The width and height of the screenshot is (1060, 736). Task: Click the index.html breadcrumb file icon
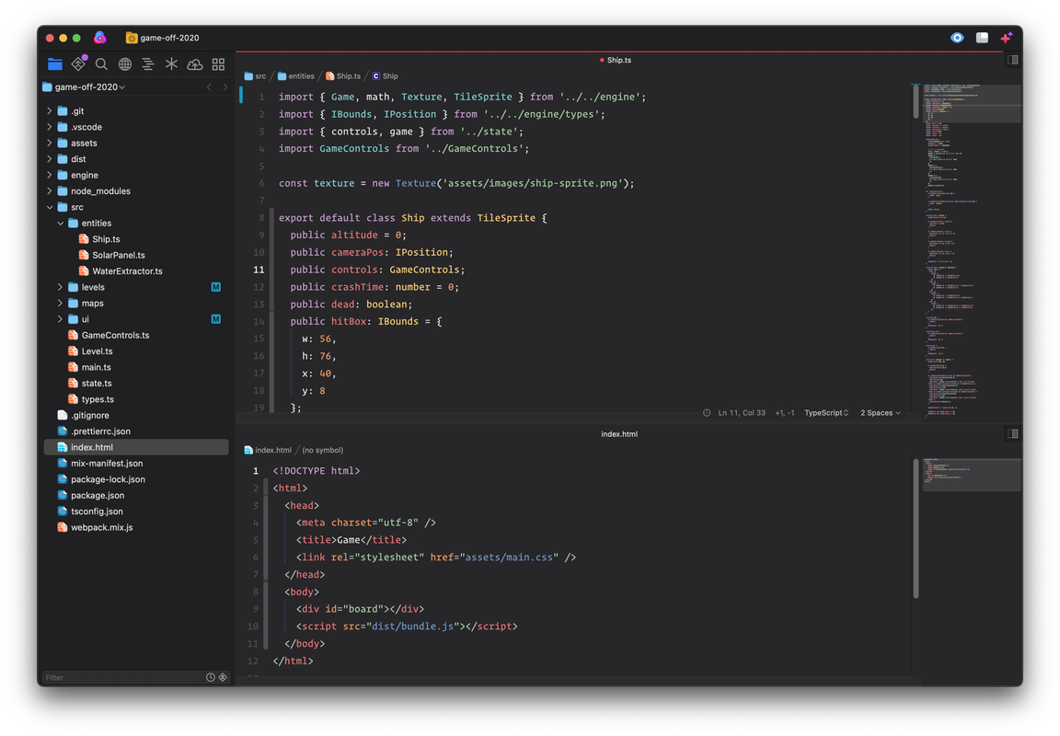tap(248, 450)
